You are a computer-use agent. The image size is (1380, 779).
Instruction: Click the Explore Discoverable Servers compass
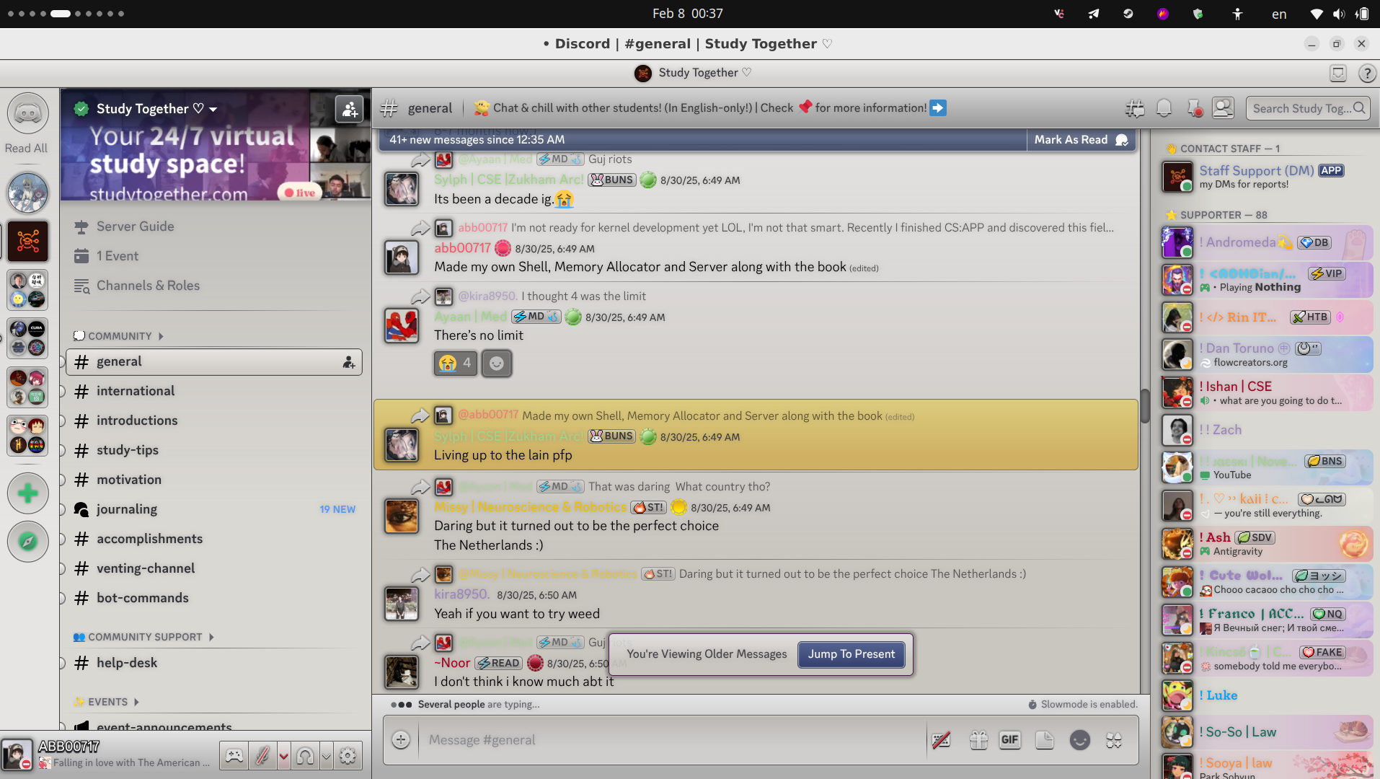tap(27, 541)
